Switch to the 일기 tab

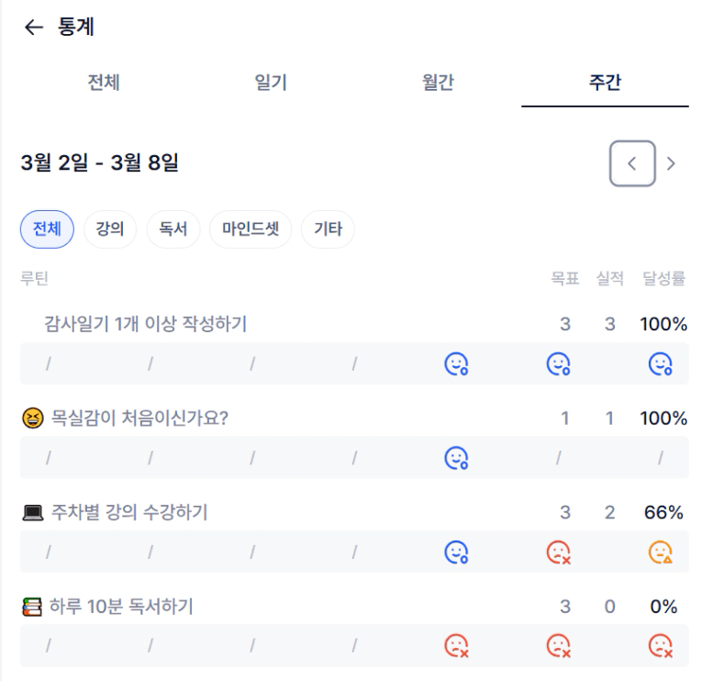271,83
